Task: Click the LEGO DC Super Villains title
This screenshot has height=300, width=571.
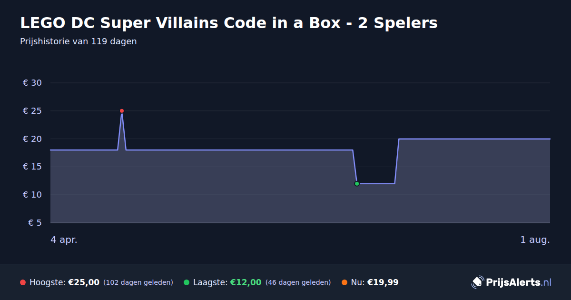Action: 229,23
